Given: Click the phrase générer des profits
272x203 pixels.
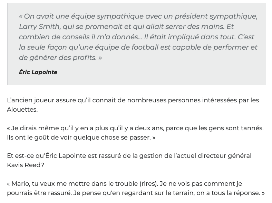Looking at the screenshot, I should click(x=63, y=58).
